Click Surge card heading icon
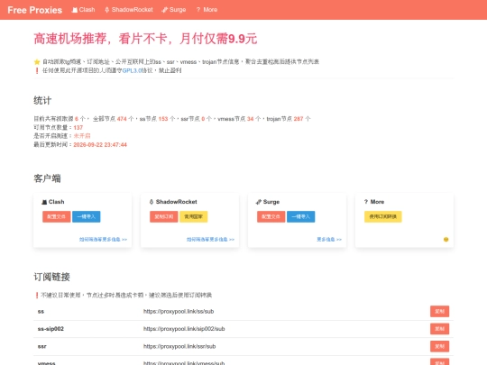The width and height of the screenshot is (487, 365). pos(259,202)
